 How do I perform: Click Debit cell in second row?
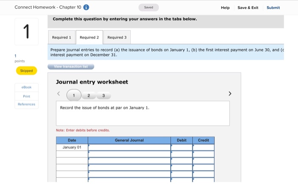point(181,154)
